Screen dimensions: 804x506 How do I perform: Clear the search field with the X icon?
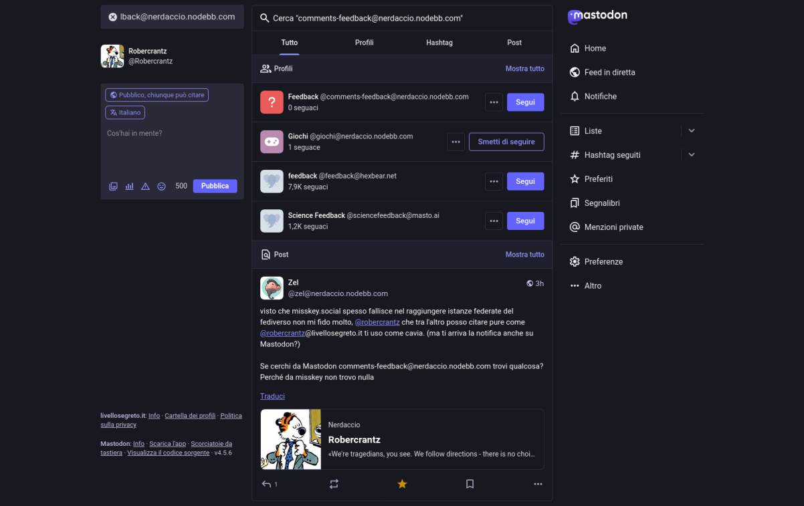click(x=113, y=17)
